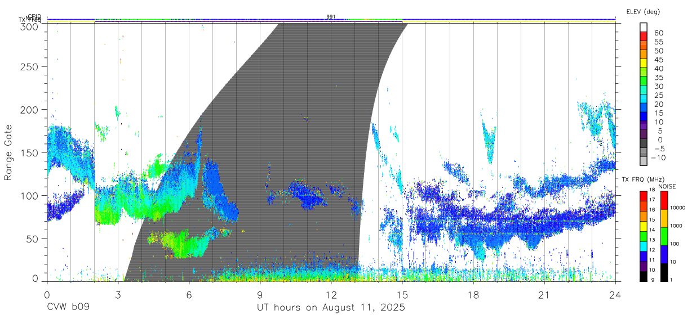Click the '30' label on the ELEV scale

658,87
